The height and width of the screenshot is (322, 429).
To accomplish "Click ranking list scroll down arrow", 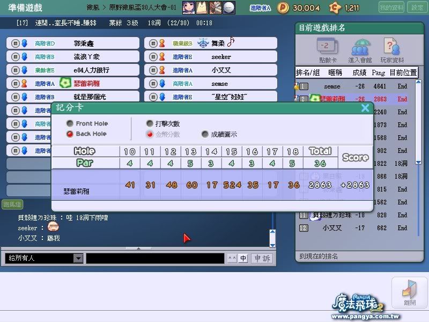I will [418, 163].
